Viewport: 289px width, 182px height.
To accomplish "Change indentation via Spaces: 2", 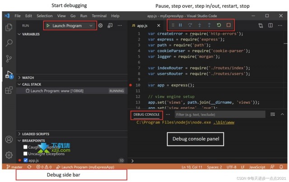I will pos(214,167).
